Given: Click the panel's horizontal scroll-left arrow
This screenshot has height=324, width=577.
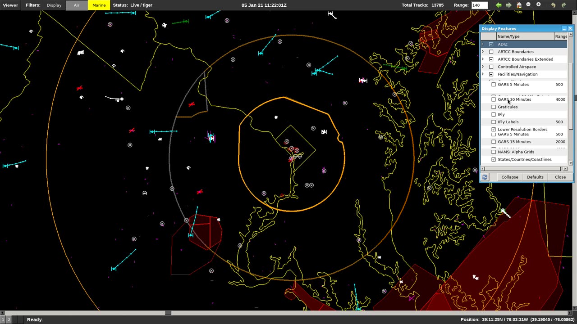Looking at the screenshot, I should tap(483, 169).
